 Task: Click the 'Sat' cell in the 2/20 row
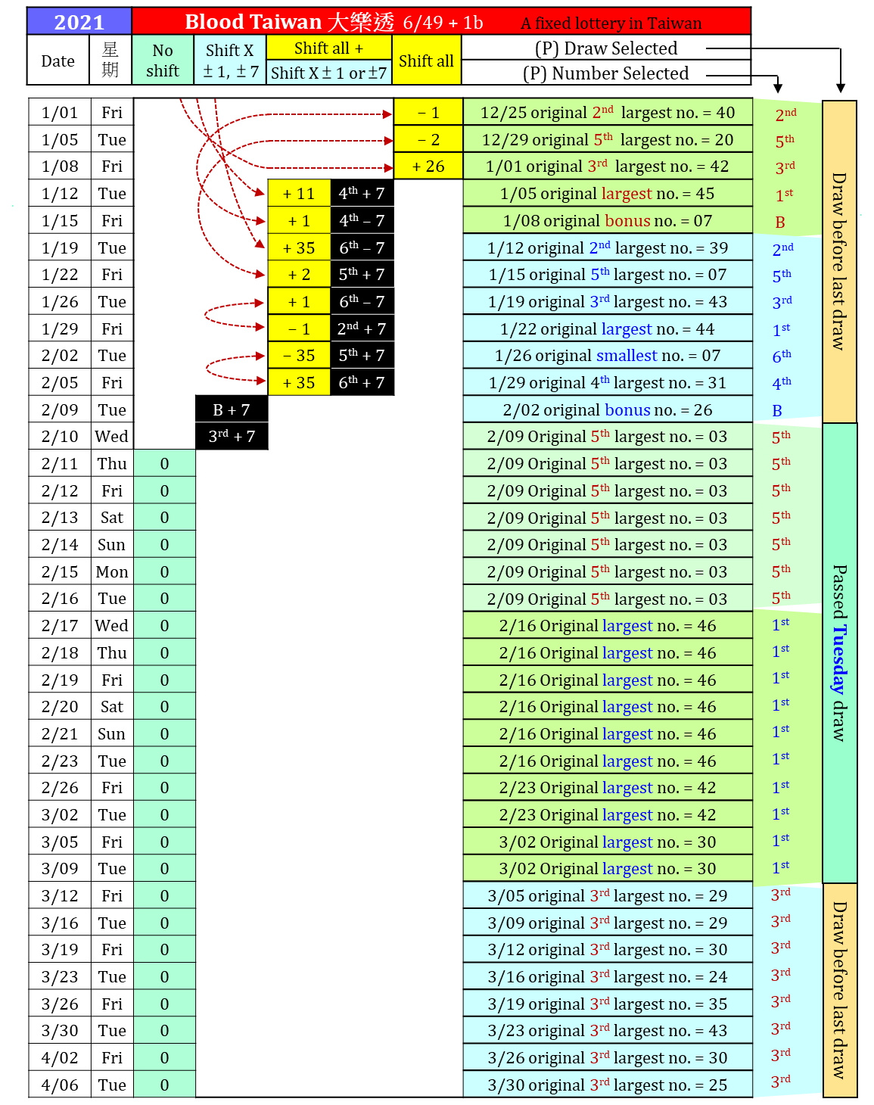111,706
